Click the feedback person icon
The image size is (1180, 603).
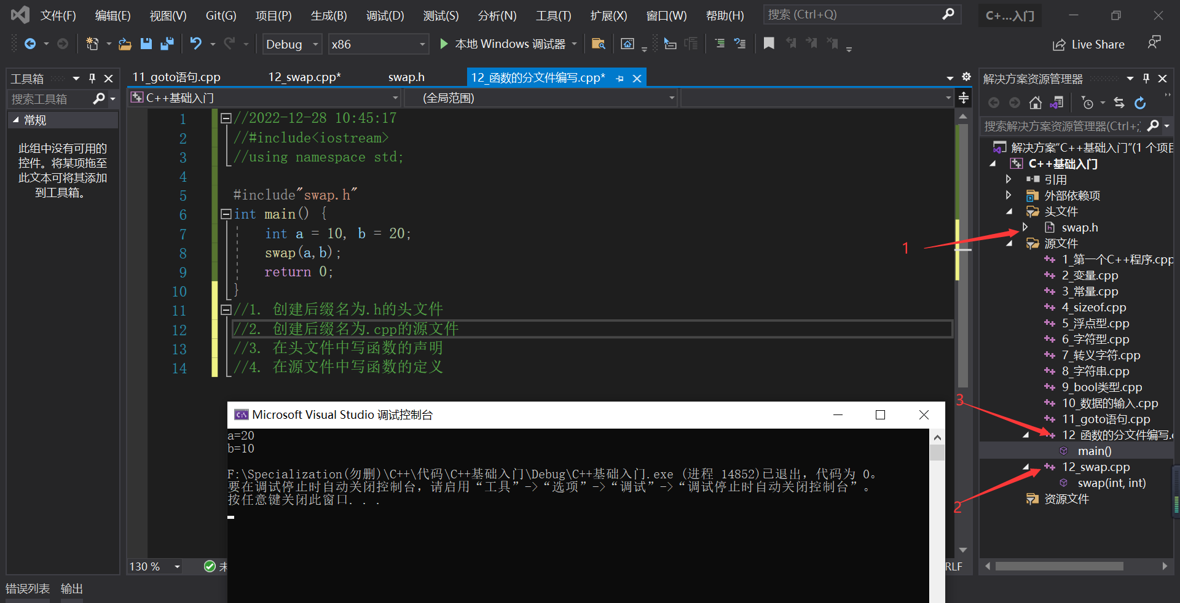coord(1154,42)
